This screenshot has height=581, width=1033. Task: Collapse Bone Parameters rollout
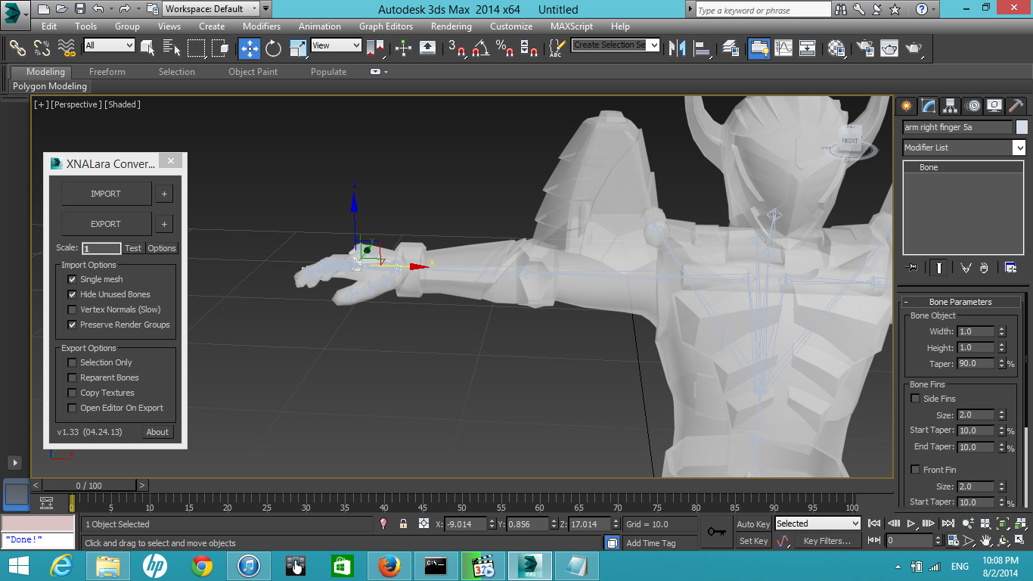coord(959,302)
